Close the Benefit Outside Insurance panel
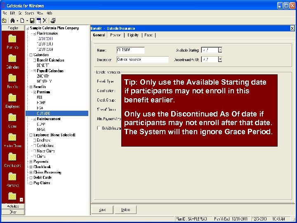Image resolution: width=297 pixels, height=223 pixels. 292,28
